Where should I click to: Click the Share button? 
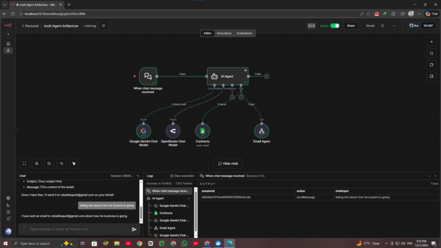click(x=350, y=26)
